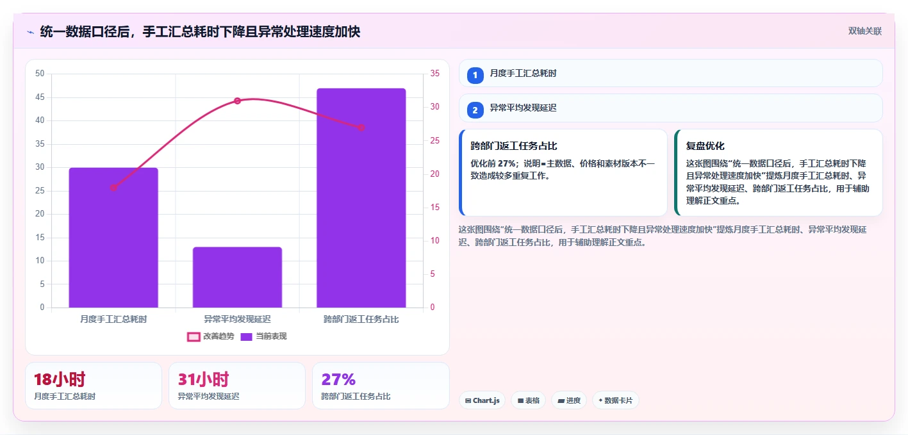Click the trend line point on 跨部门返工任务占比 bar
908x435 pixels.
(361, 127)
